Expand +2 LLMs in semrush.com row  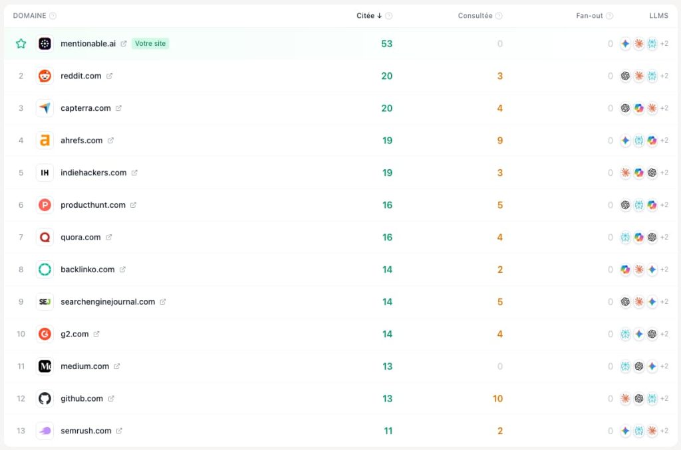(664, 431)
